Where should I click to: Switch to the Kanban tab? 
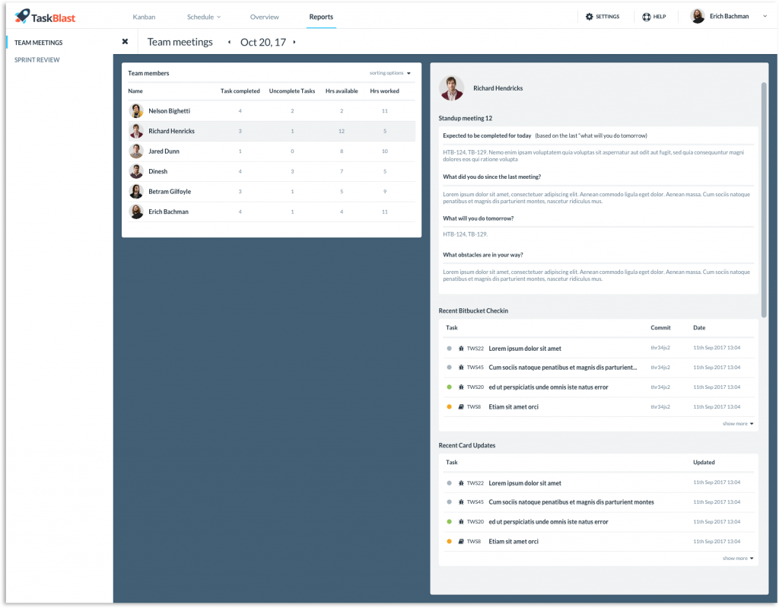click(x=144, y=17)
